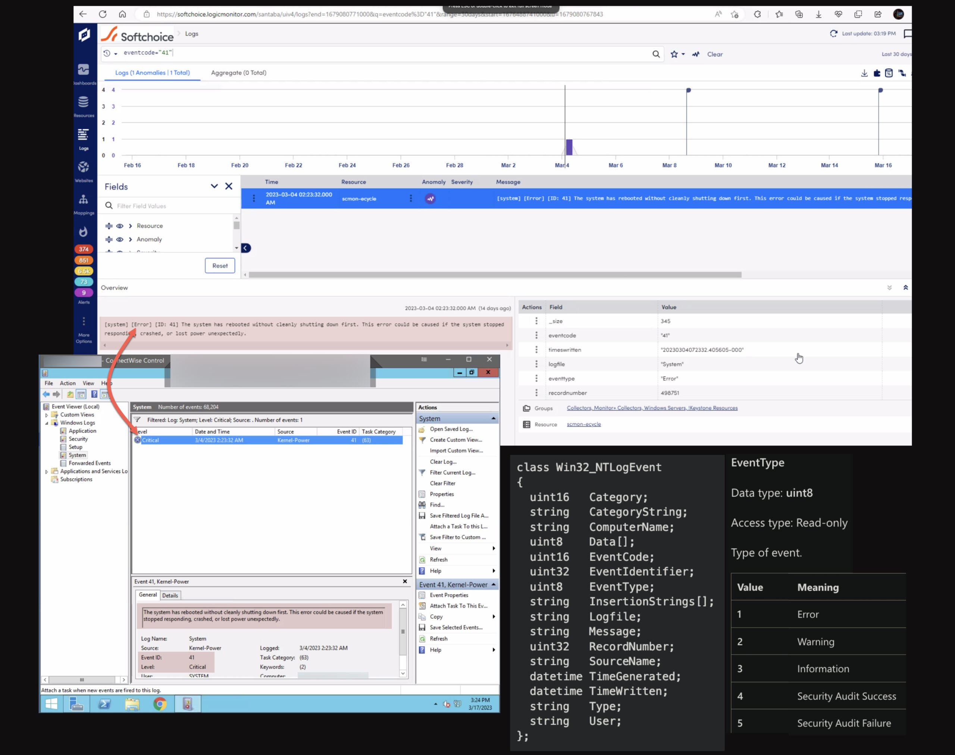The image size is (955, 755).
Task: Click the browser home button
Action: (122, 14)
